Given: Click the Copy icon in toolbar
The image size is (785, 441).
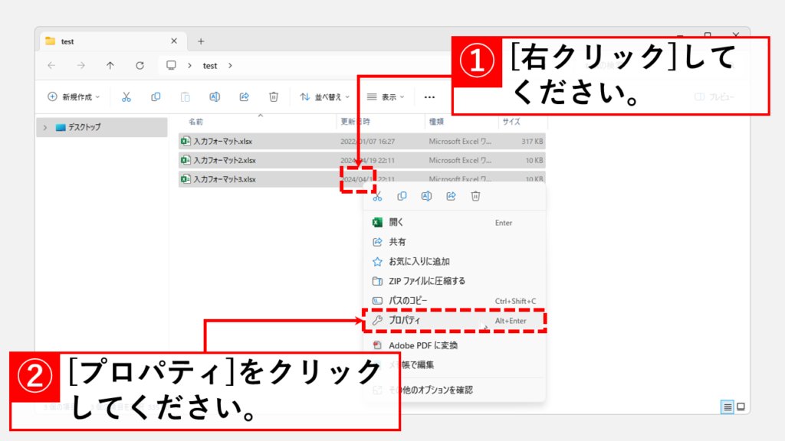Looking at the screenshot, I should coord(156,97).
